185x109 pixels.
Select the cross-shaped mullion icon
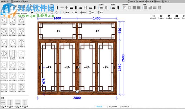[67, 8]
